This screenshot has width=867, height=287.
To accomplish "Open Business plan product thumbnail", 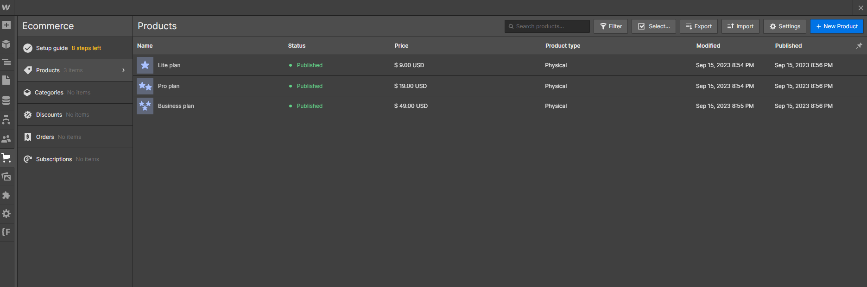I will 145,106.
